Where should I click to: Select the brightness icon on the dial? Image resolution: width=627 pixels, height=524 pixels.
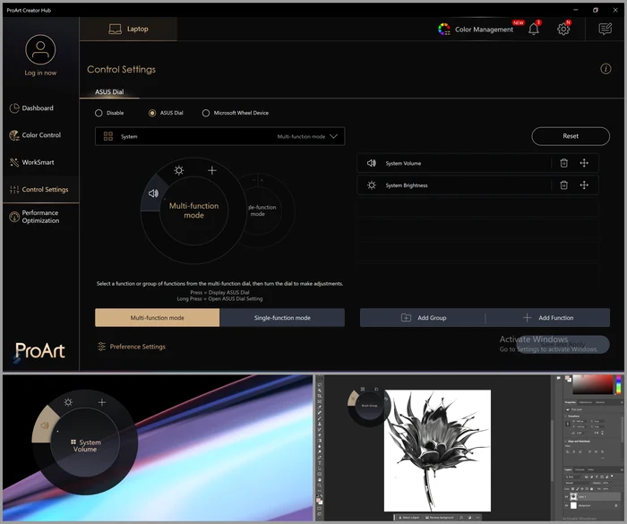(x=179, y=170)
